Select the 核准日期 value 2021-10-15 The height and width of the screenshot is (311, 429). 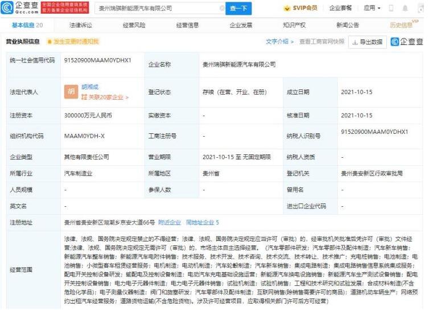(x=357, y=116)
